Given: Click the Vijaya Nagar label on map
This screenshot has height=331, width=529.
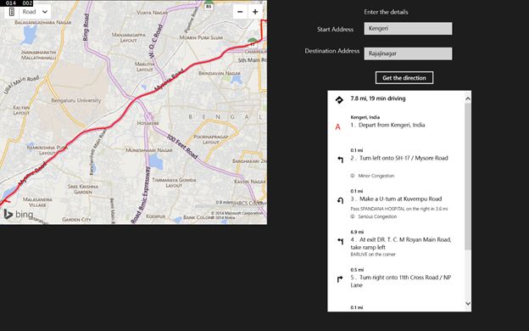Looking at the screenshot, I should (x=152, y=13).
